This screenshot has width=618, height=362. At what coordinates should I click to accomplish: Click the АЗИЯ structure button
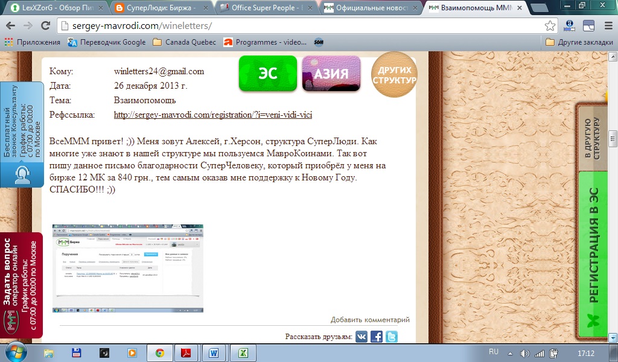(331, 73)
